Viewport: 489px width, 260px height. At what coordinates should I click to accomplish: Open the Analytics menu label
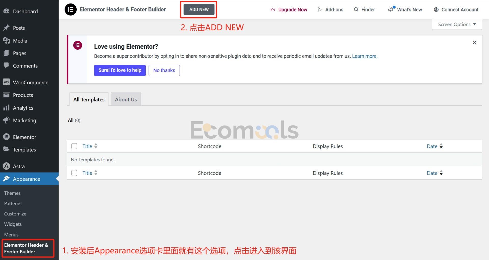point(23,108)
